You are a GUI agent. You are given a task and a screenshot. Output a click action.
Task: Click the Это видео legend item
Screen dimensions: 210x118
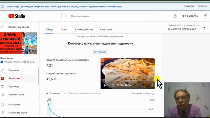tap(53, 93)
